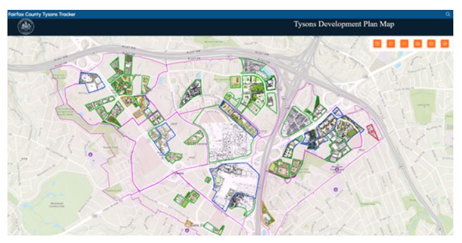Viewport: 462px width, 243px height.
Task: Select the blue-outlined parcel in northwest corner
Action: tap(91, 81)
